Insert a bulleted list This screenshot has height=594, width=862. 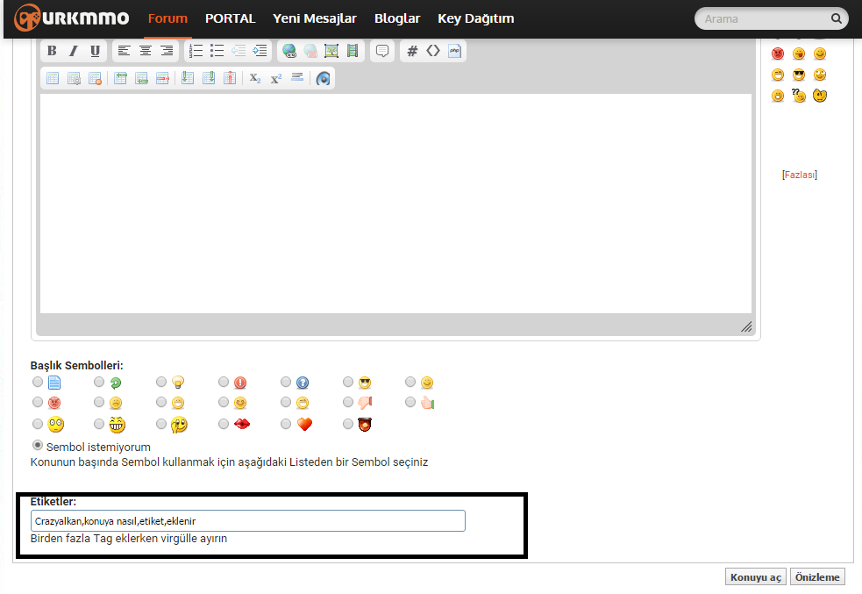217,51
